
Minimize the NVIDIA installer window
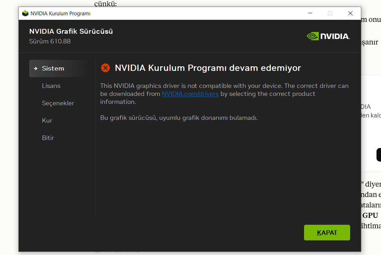pos(310,13)
